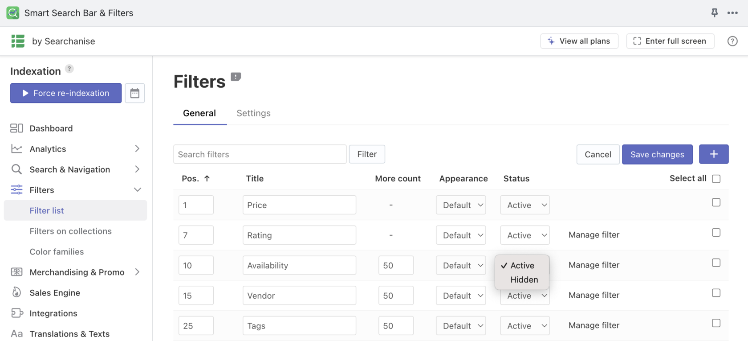Click the pin icon in the title bar
The height and width of the screenshot is (341, 748).
tap(715, 13)
